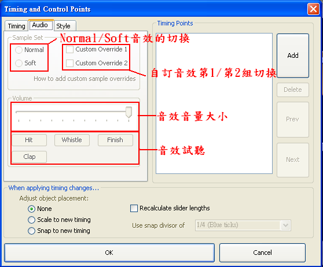Click the Volume slider thumb
This screenshot has width=323, height=267.
click(129, 112)
